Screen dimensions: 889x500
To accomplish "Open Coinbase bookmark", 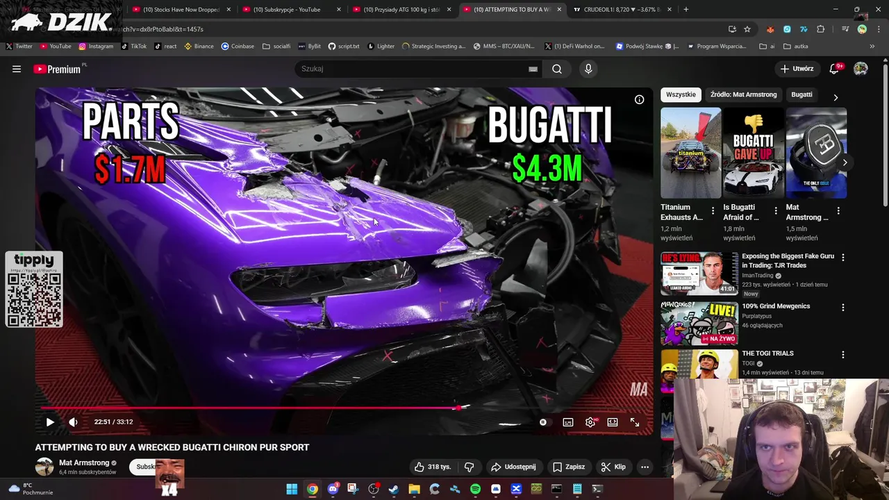I will [x=238, y=47].
